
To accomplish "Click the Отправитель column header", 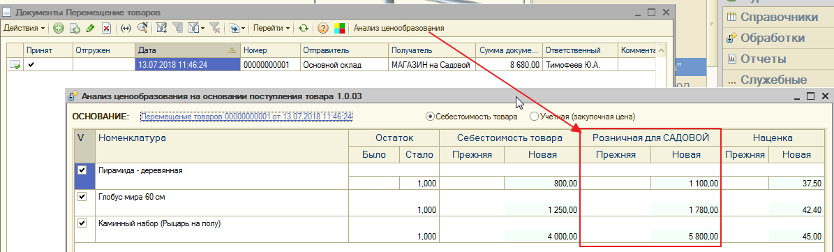I will pos(344,50).
